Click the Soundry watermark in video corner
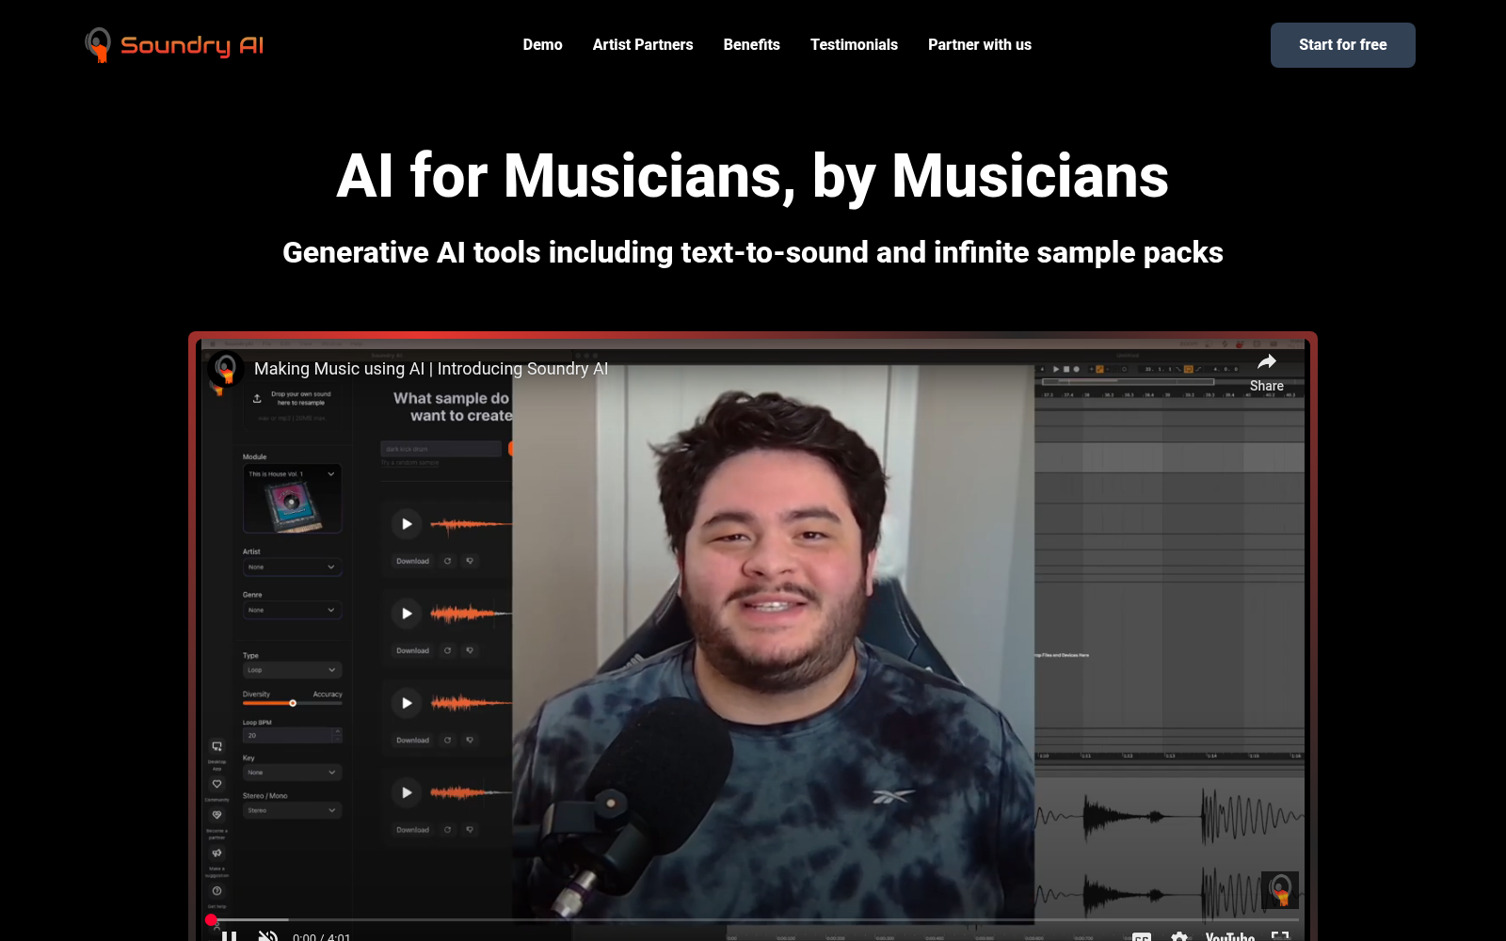 coord(1280,889)
